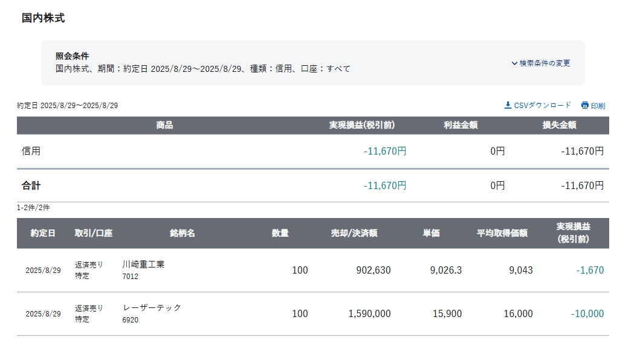Viewport: 637px width, 340px height.
Task: Click average acquisition price 9,043
Action: pos(521,270)
